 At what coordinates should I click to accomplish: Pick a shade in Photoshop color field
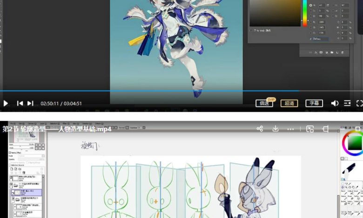(275, 13)
